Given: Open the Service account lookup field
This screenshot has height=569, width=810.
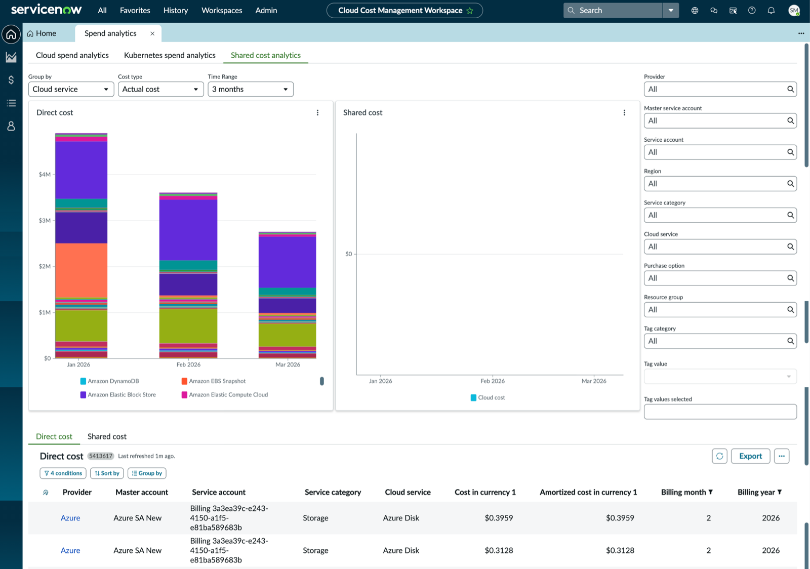Looking at the screenshot, I should click(720, 152).
